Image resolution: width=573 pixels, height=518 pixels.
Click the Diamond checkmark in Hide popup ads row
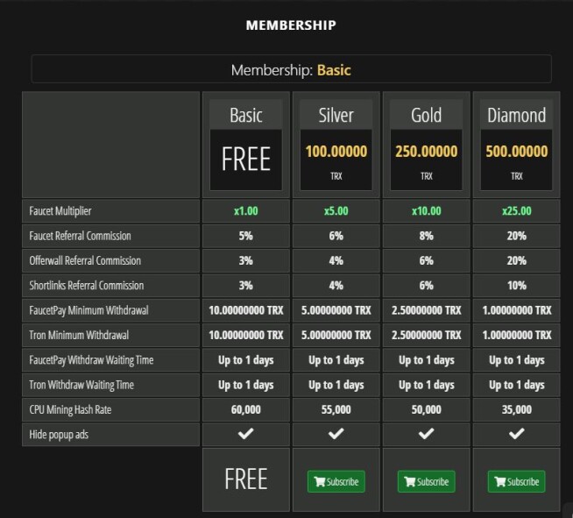pyautogui.click(x=516, y=434)
